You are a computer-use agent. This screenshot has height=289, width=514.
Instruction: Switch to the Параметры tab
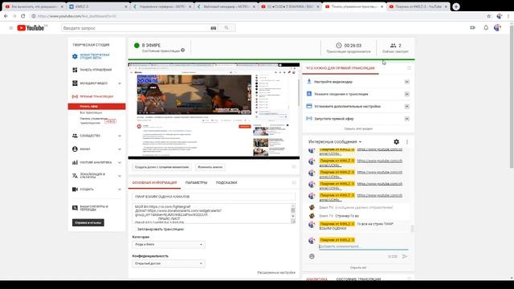[196, 182]
